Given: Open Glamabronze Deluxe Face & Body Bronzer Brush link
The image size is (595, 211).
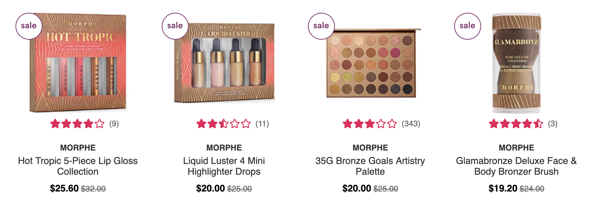Looking at the screenshot, I should [516, 166].
